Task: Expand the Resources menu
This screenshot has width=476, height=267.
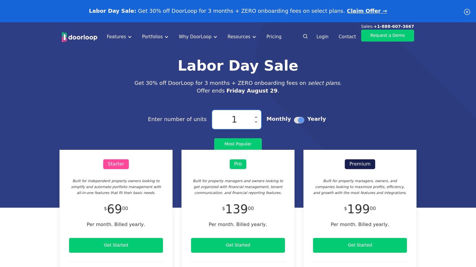Action: coord(242,37)
